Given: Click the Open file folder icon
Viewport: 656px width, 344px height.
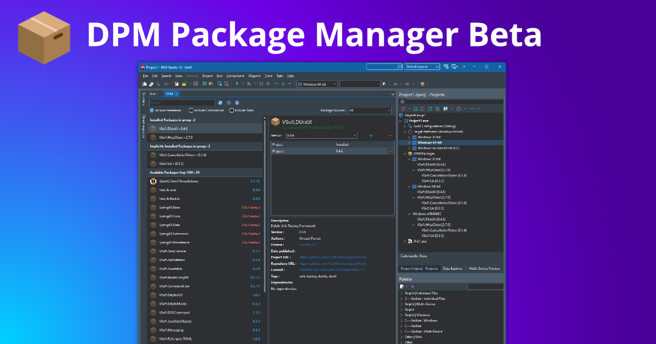Looking at the screenshot, I should tap(184, 84).
